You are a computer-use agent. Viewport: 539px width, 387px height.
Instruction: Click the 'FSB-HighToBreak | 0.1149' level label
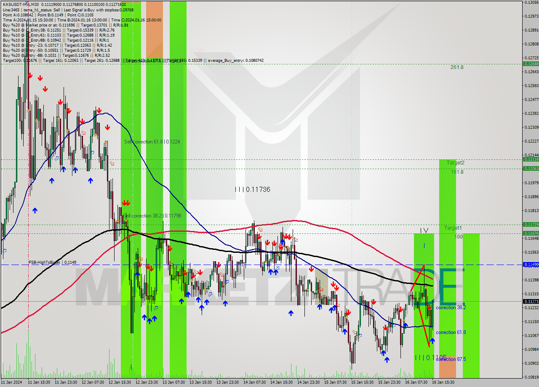point(53,262)
